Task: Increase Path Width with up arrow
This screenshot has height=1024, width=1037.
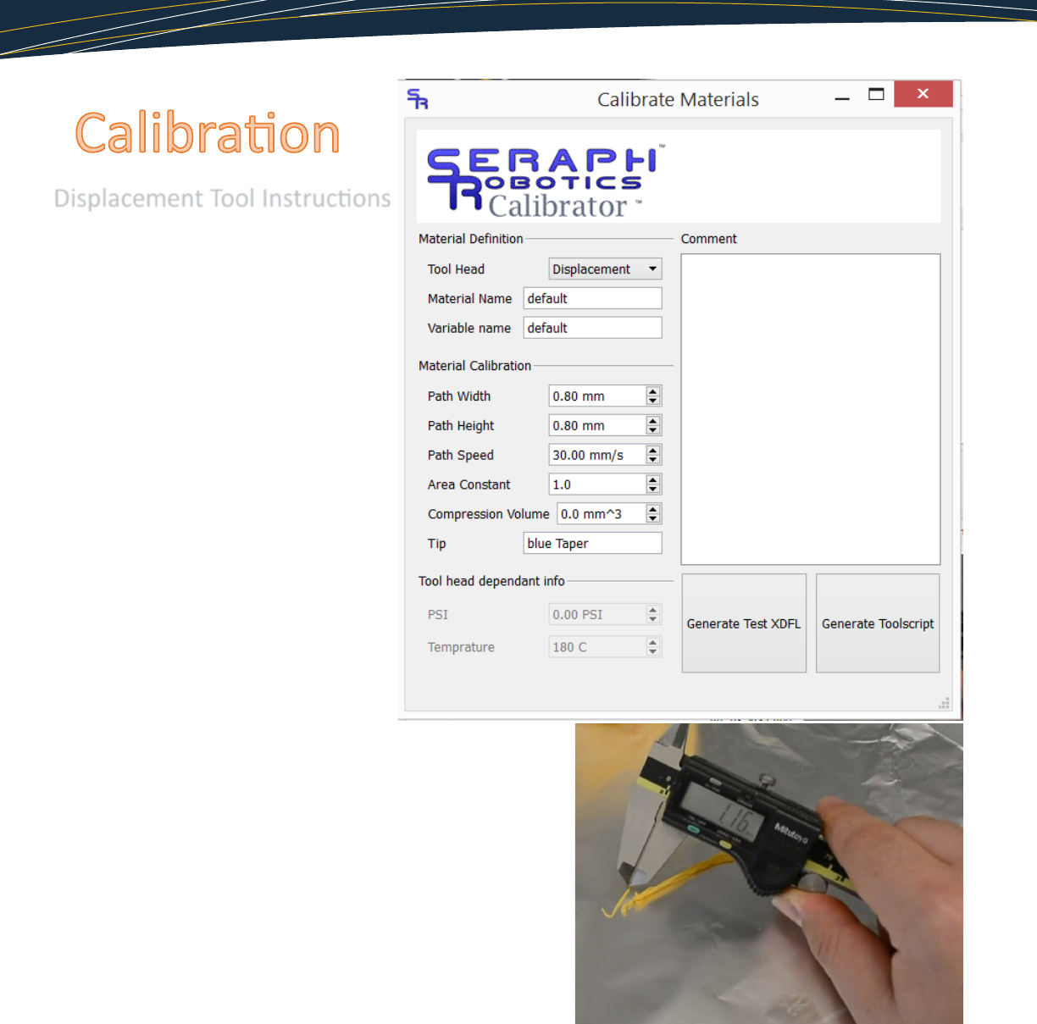Action: (x=652, y=391)
